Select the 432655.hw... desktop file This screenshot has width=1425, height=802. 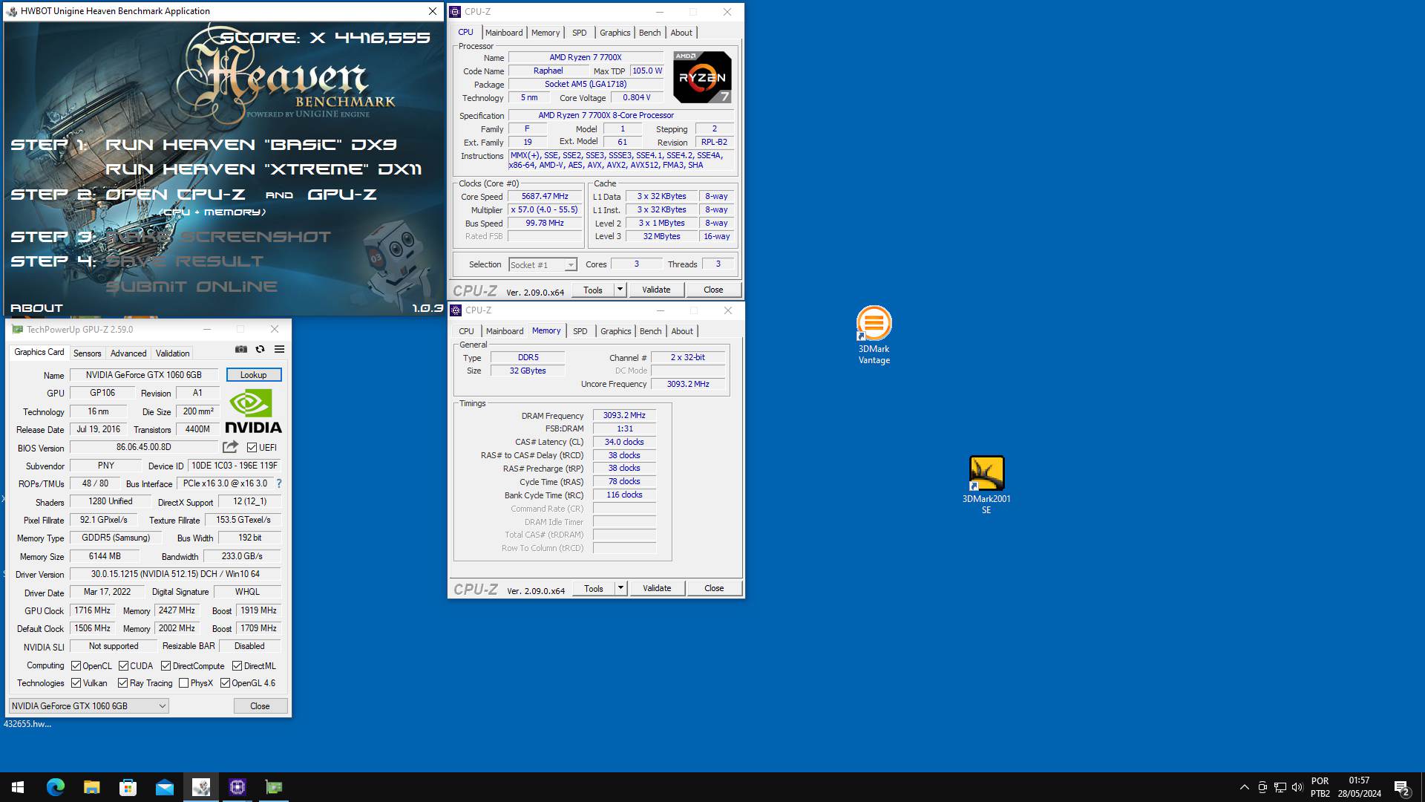pyautogui.click(x=27, y=724)
